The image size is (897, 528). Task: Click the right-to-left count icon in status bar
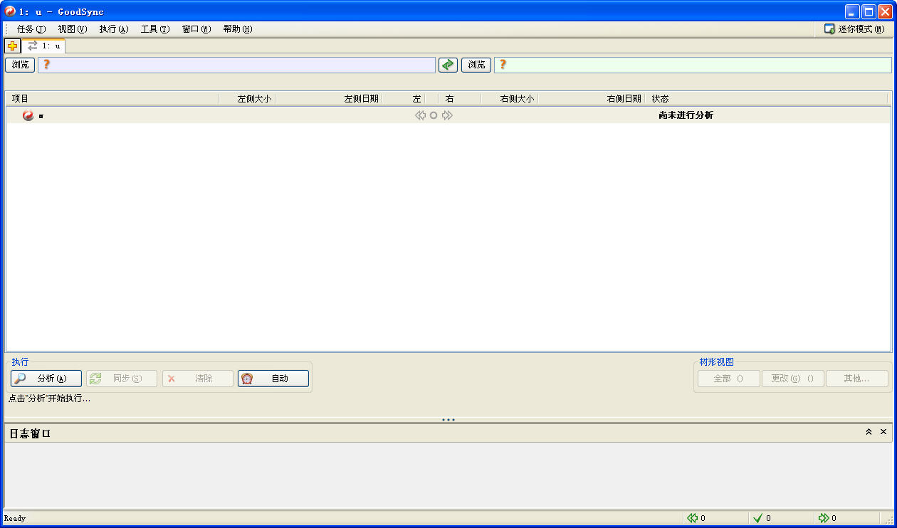692,518
